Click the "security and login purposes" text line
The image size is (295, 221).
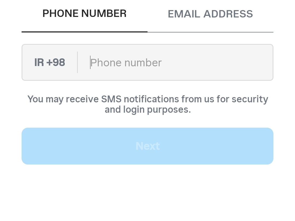click(147, 110)
